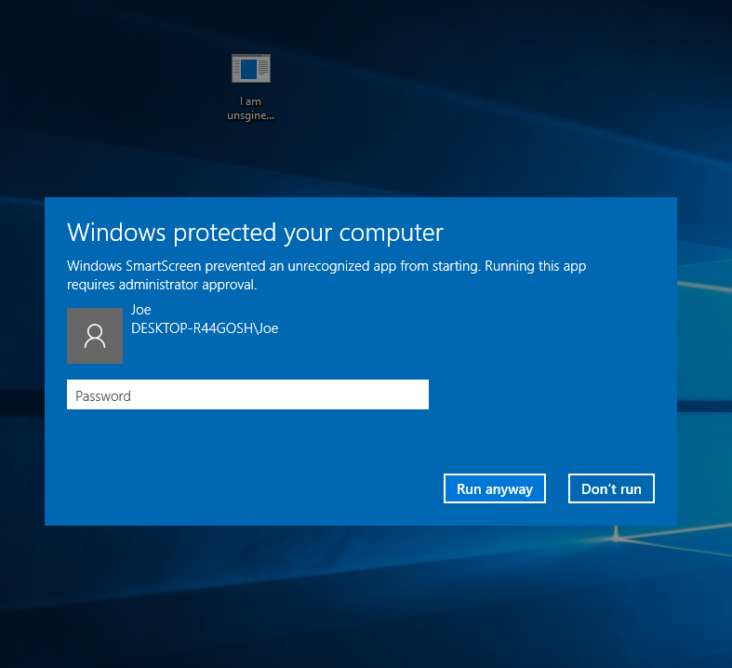Click the 'I am unsigne...' icon label

click(251, 108)
